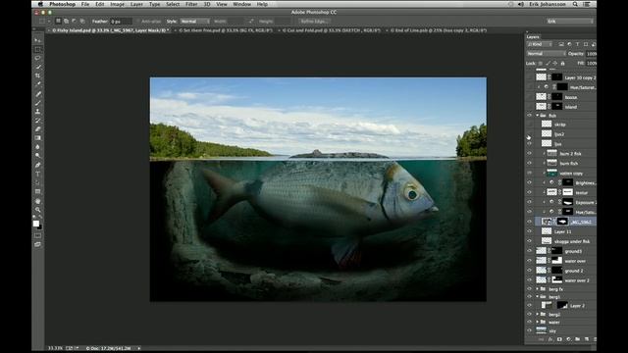Click New selection mode icon in options bar
628x353 pixels.
[x=58, y=21]
